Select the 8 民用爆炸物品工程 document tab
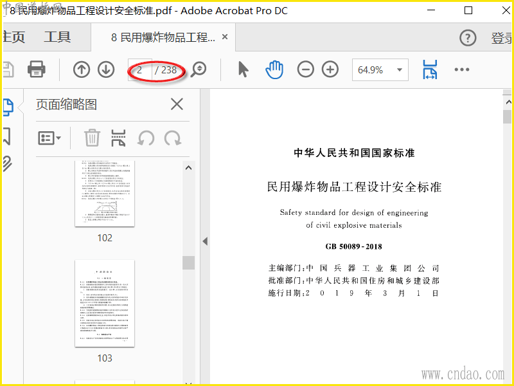This screenshot has height=386, width=514. click(163, 37)
